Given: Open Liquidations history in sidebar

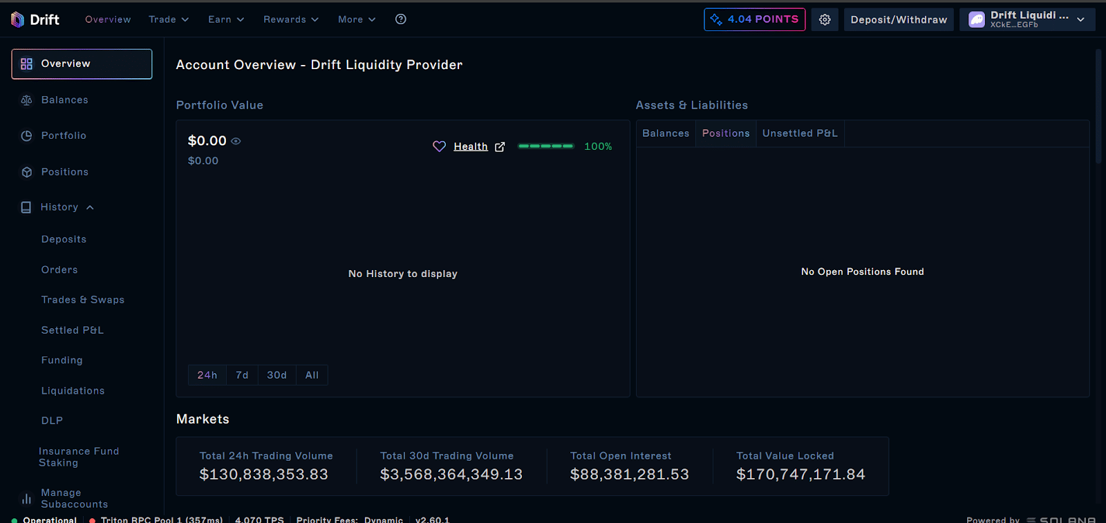Looking at the screenshot, I should pyautogui.click(x=73, y=390).
